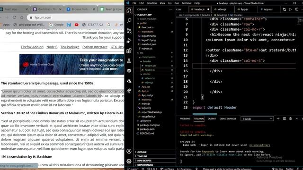Viewport: 303px width, 170px height.
Task: Click the editor horizontal scrollbar
Action: click(205, 114)
